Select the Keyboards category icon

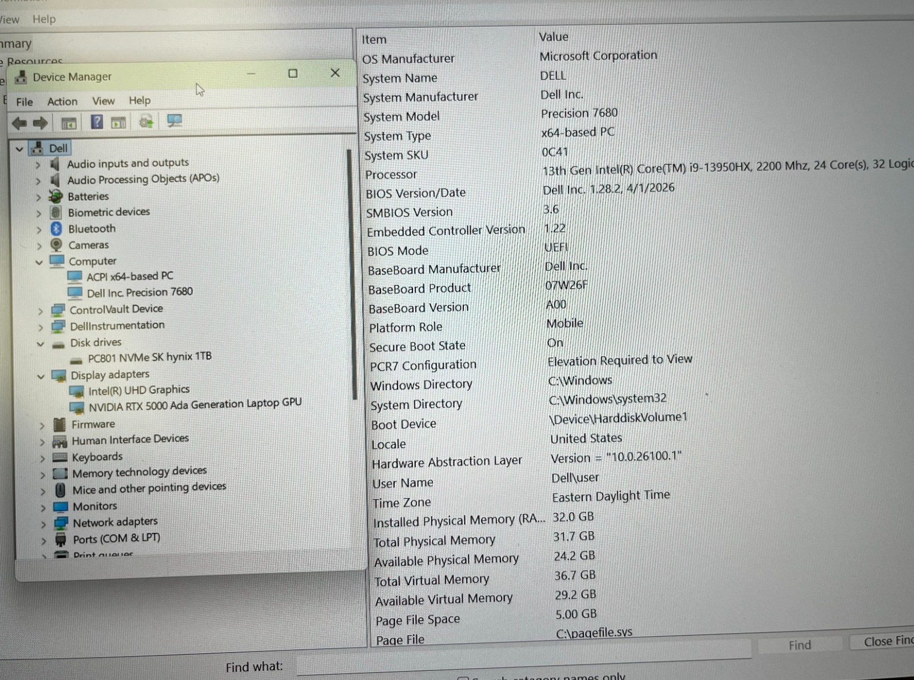(60, 457)
